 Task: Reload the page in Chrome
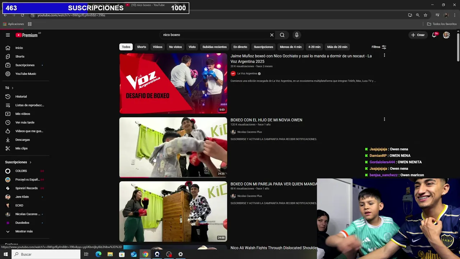(22, 15)
